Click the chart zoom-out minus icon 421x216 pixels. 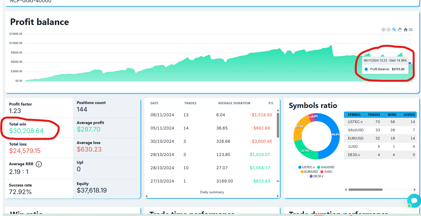pyautogui.click(x=388, y=30)
